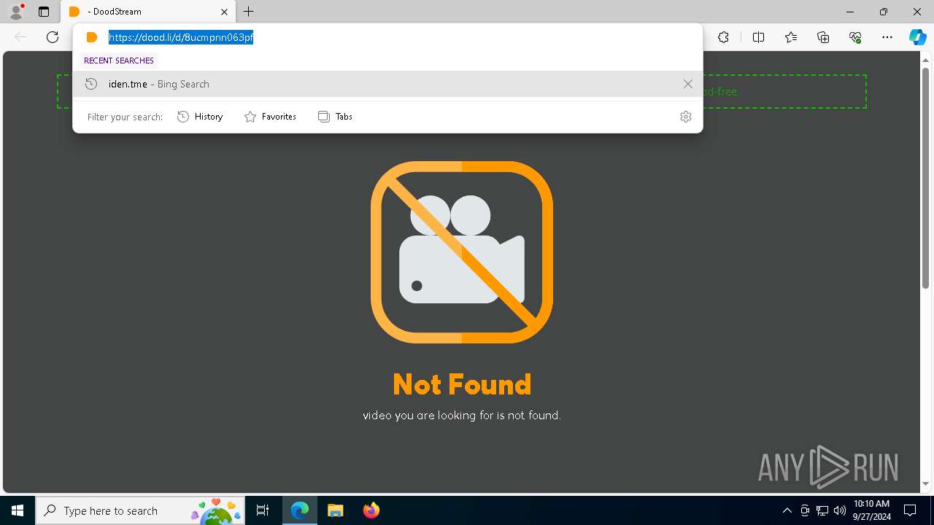Open the notification center icon

coord(910,510)
